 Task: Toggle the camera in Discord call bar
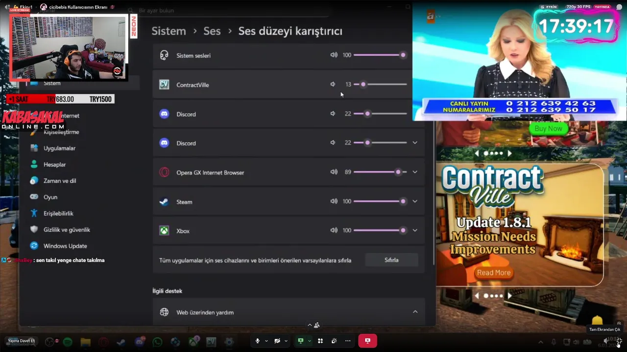(277, 340)
